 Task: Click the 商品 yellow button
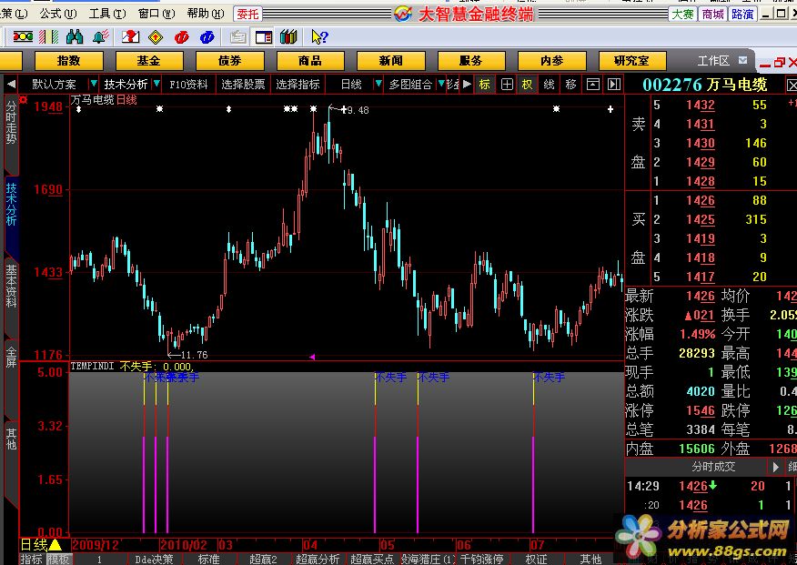click(x=310, y=60)
